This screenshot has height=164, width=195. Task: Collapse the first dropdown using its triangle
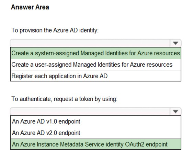coord(175,43)
